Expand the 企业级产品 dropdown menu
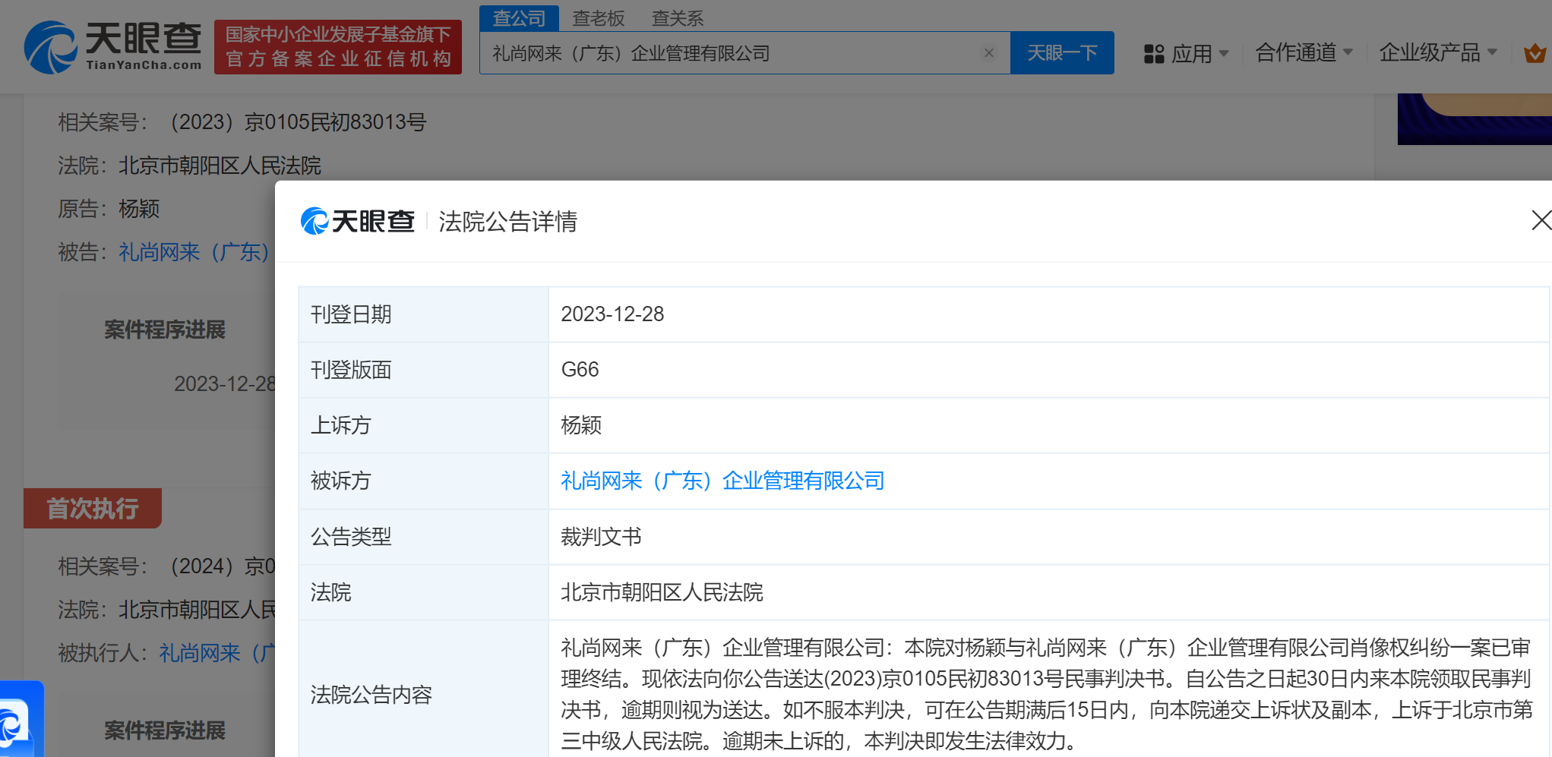This screenshot has width=1552, height=757. tap(1437, 52)
